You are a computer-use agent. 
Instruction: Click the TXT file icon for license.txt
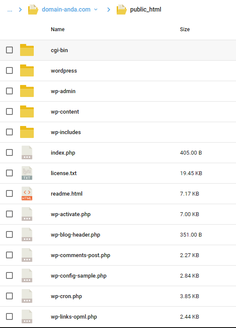[x=27, y=173]
